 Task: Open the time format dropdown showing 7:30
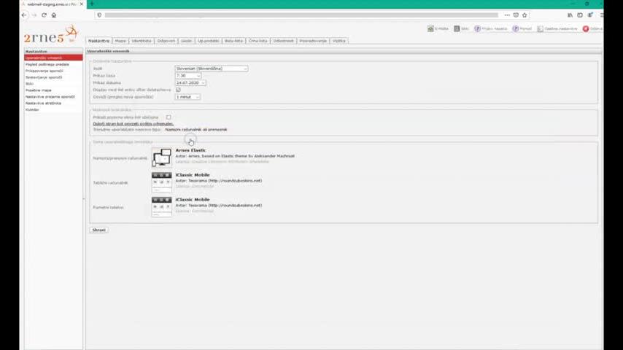(x=189, y=75)
